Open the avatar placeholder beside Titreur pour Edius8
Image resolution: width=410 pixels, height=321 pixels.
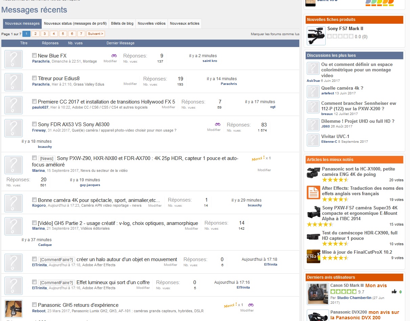click(x=14, y=82)
